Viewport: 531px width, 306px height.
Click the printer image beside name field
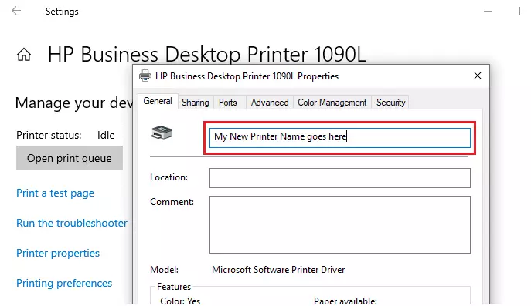click(x=162, y=132)
